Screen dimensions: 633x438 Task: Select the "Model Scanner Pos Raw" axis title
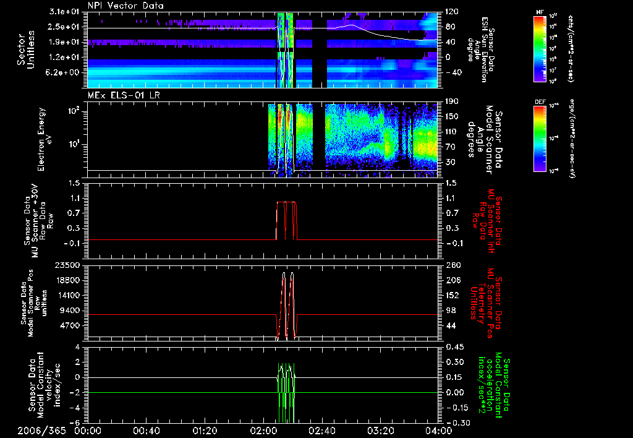pos(33,303)
